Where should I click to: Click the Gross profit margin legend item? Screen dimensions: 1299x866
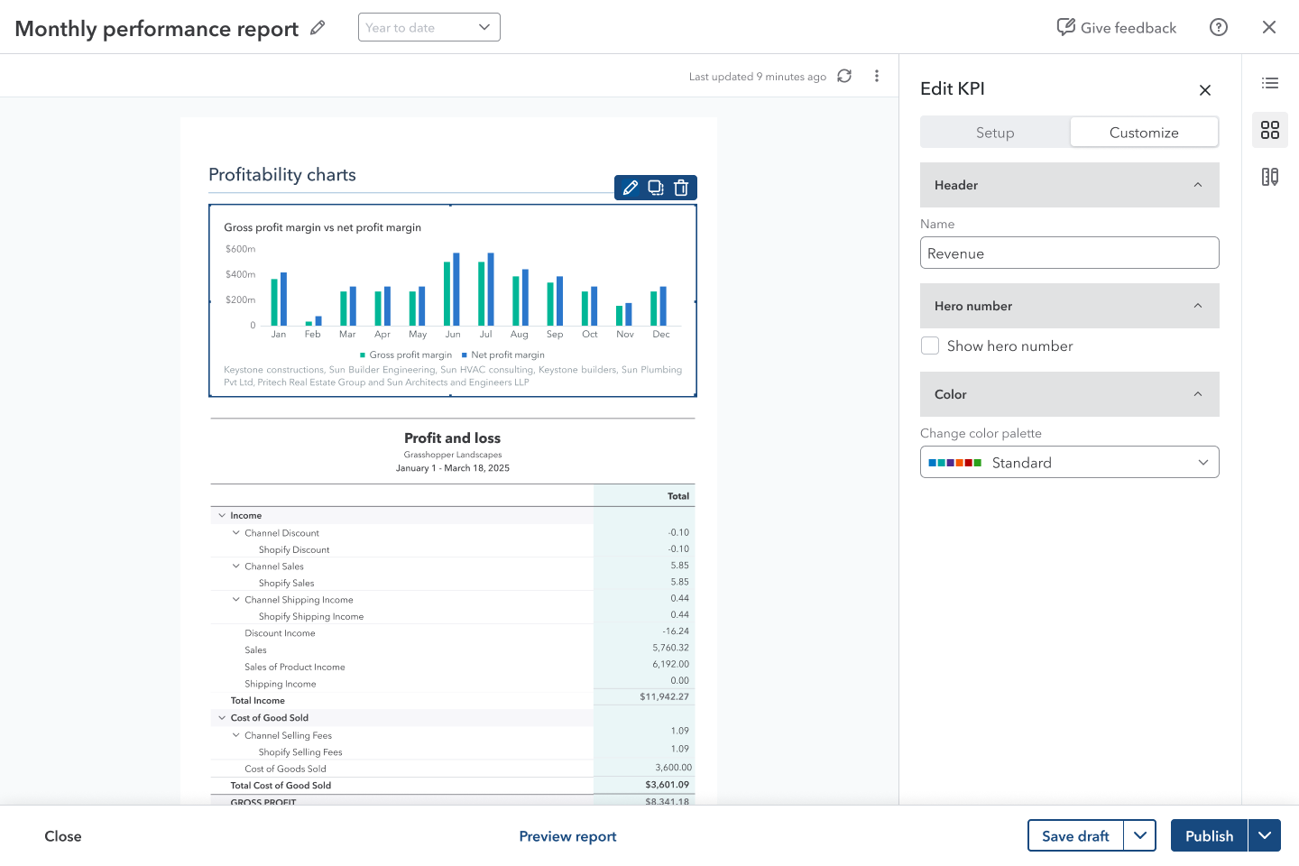point(406,355)
